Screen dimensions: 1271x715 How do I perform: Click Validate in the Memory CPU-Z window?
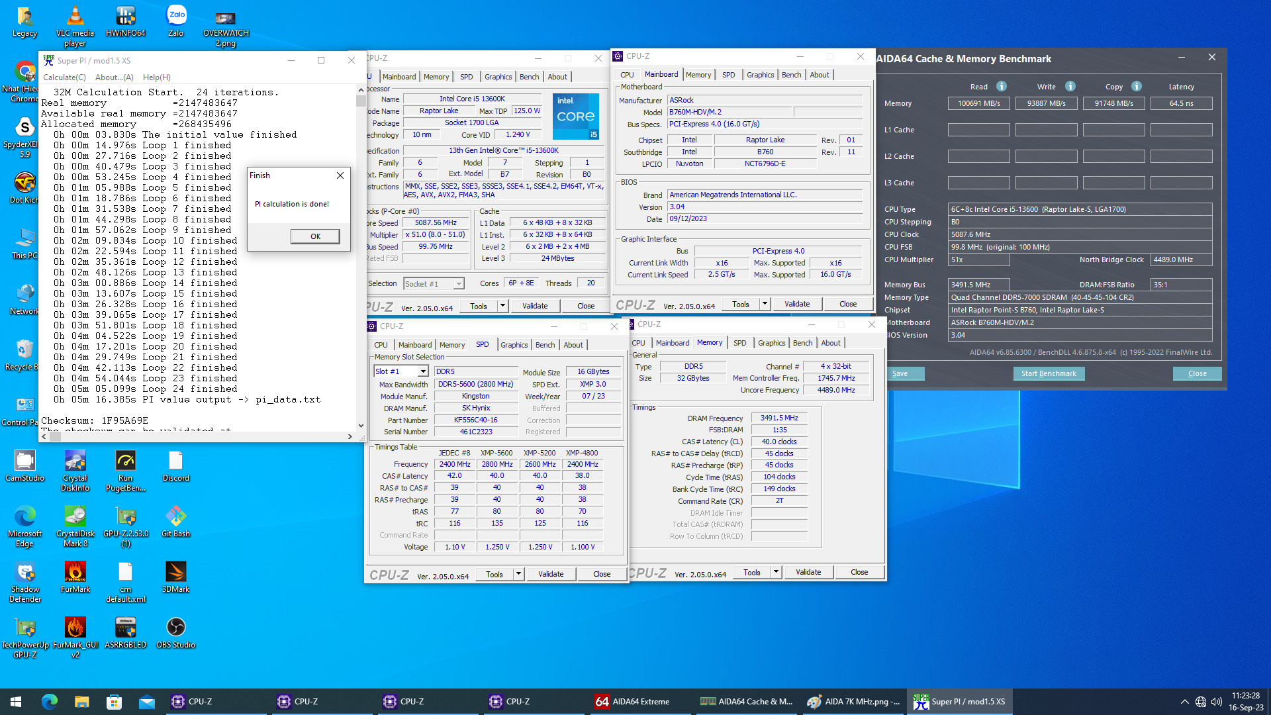click(x=808, y=573)
